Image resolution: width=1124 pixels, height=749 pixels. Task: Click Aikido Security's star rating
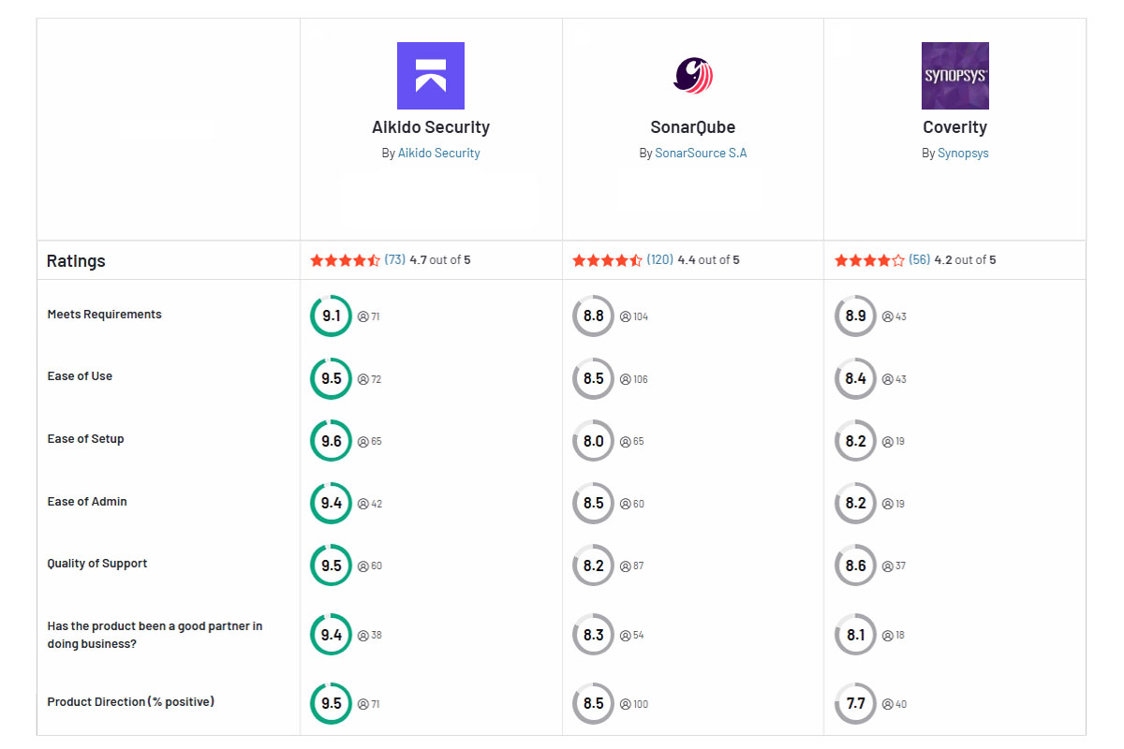pyautogui.click(x=346, y=260)
